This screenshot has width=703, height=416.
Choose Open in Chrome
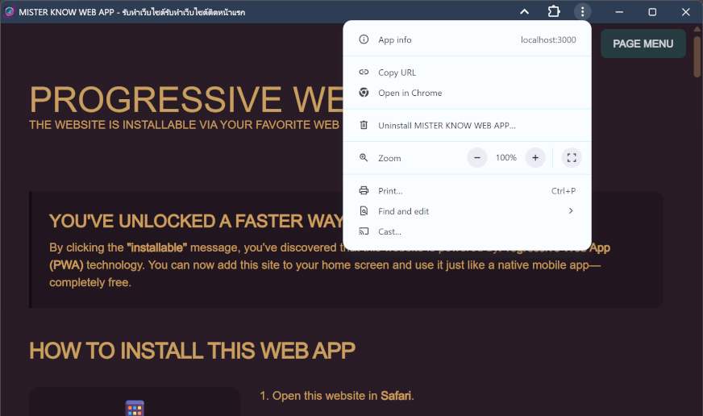467,93
